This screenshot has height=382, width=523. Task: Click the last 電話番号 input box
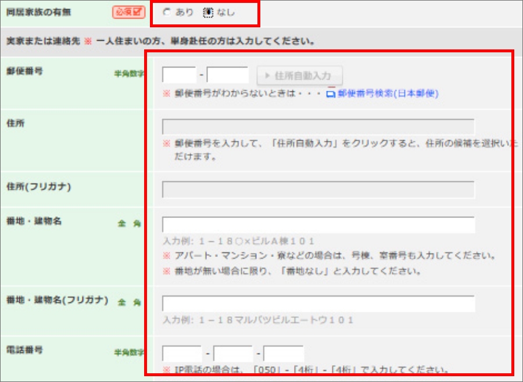click(284, 354)
